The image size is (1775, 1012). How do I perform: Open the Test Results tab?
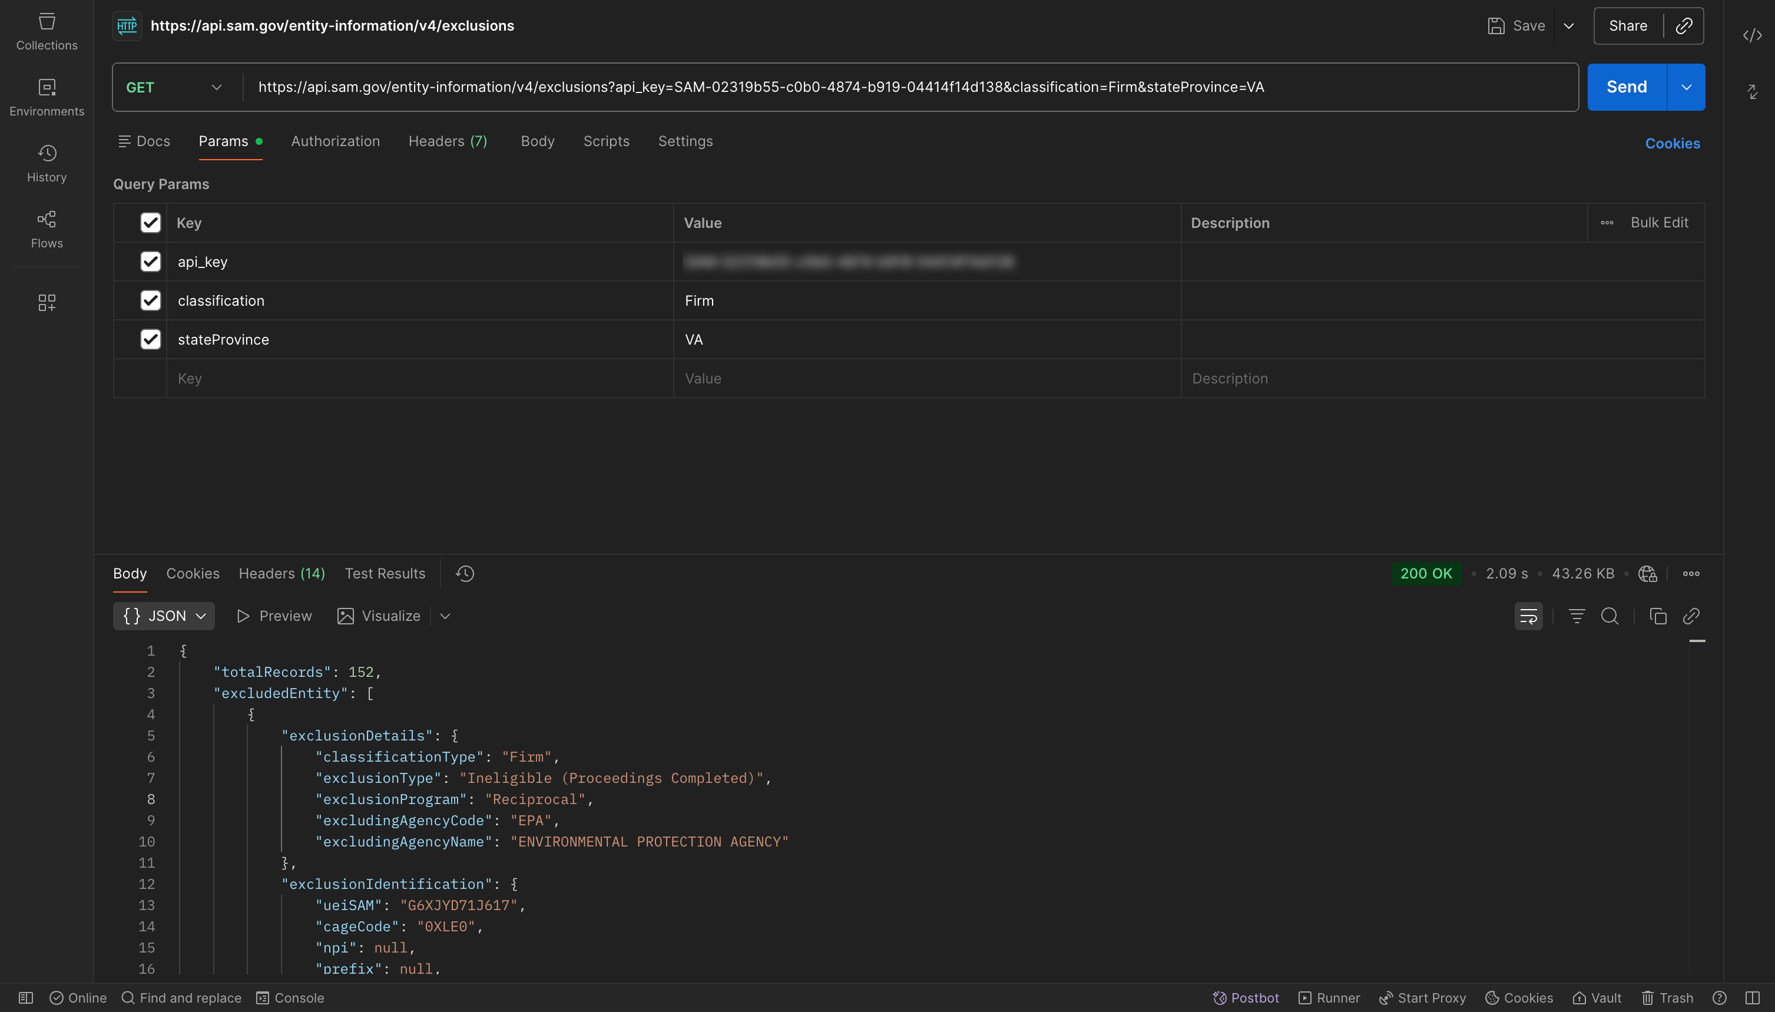click(385, 573)
